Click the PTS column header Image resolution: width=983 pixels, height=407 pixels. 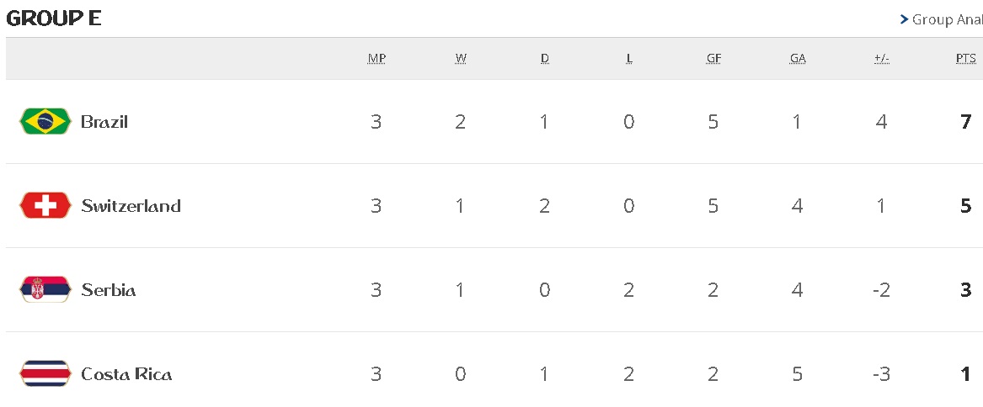[x=965, y=59]
